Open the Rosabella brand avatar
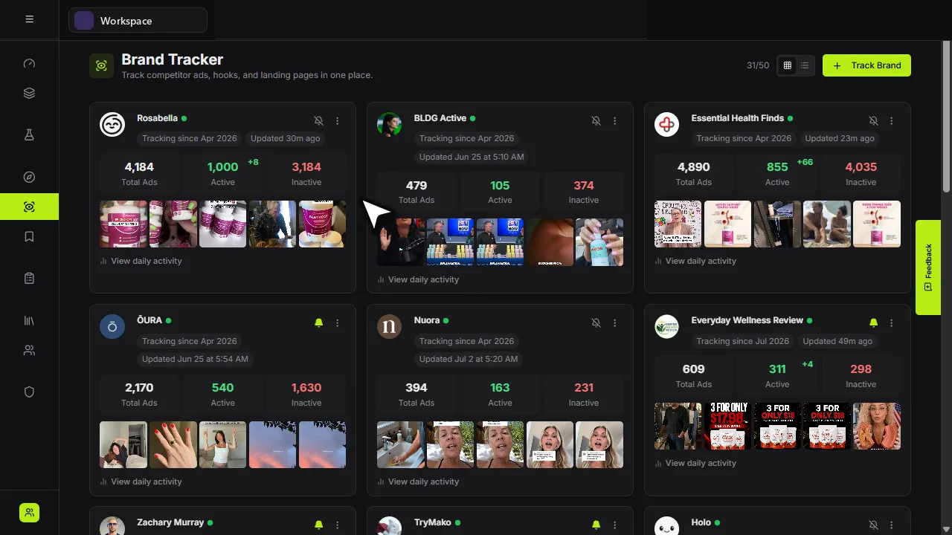Screen dimensions: 952x535 [112, 124]
